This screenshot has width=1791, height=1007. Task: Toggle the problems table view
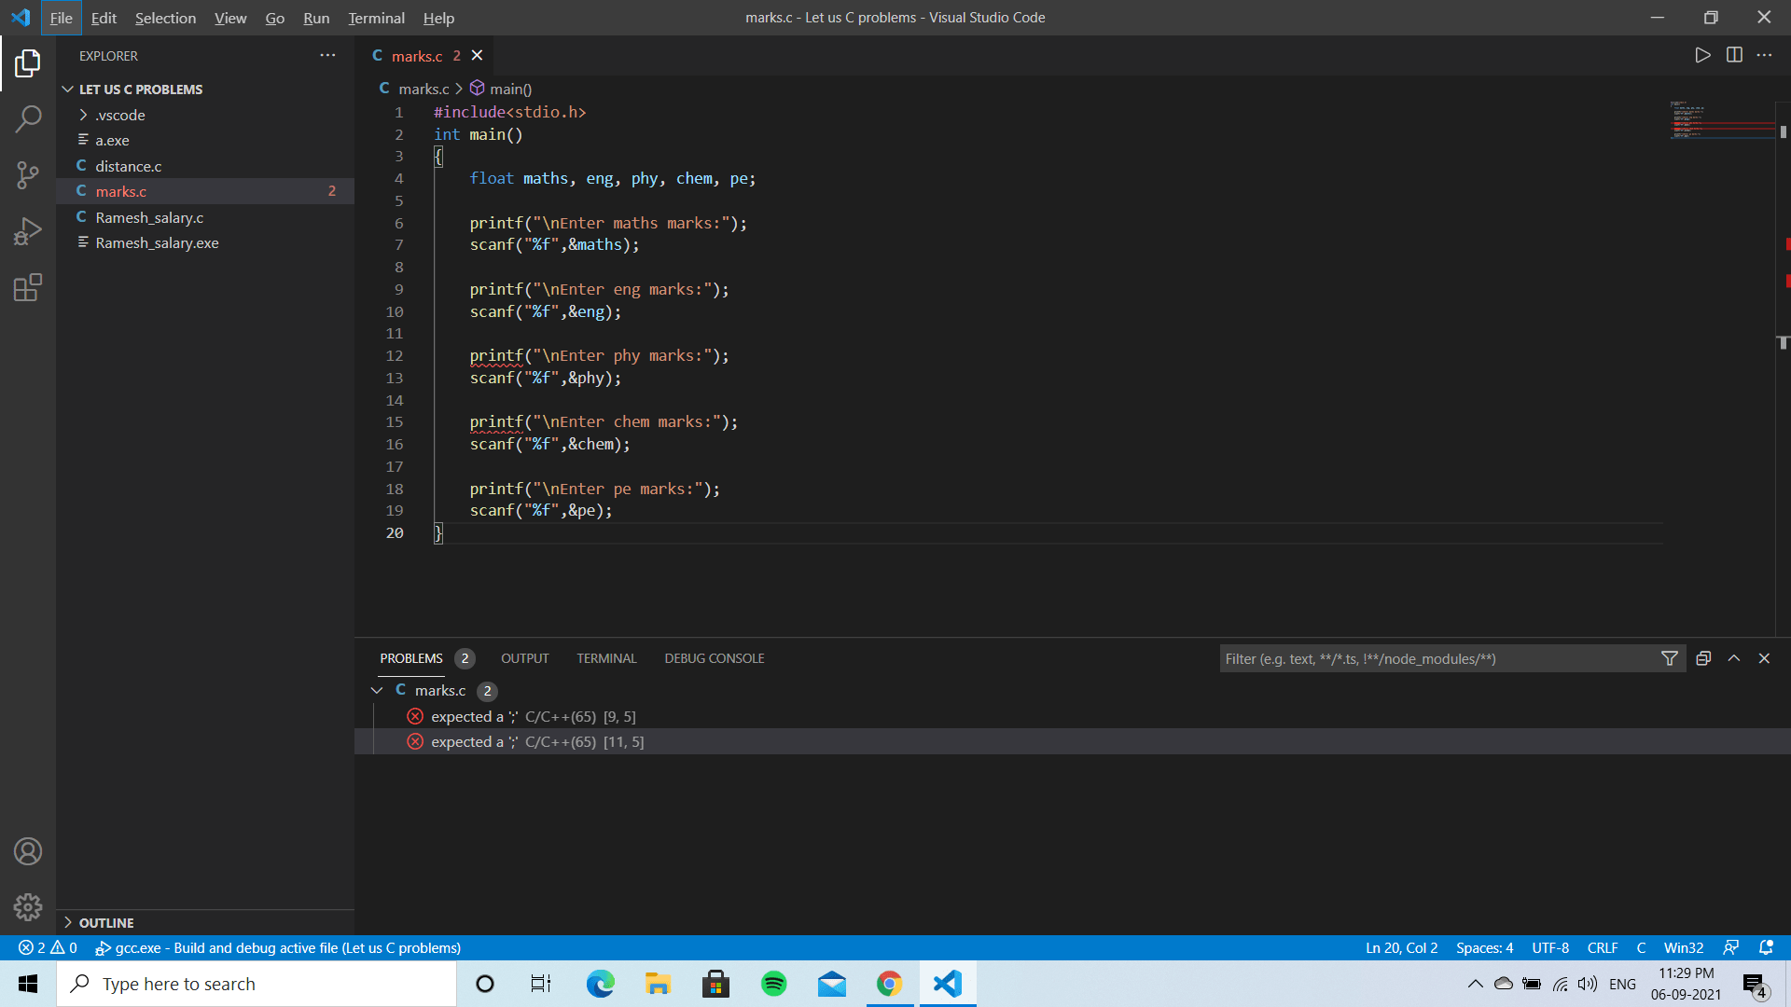[x=1703, y=658]
